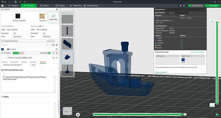221x118 pixels.
Task: Open filament settings gear in Project Filaments
Action: [57, 45]
